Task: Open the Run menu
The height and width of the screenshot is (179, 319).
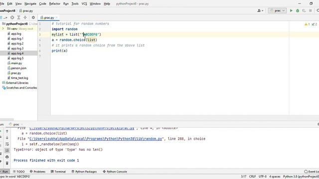Action: [66, 3]
